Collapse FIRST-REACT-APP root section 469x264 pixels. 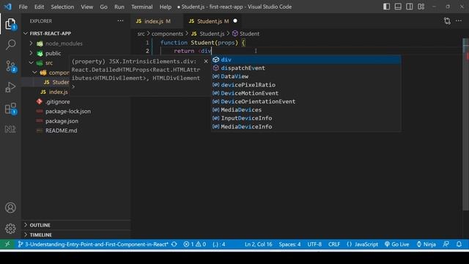click(x=26, y=34)
